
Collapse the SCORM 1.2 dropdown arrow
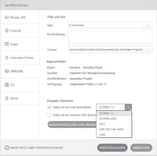point(128,107)
